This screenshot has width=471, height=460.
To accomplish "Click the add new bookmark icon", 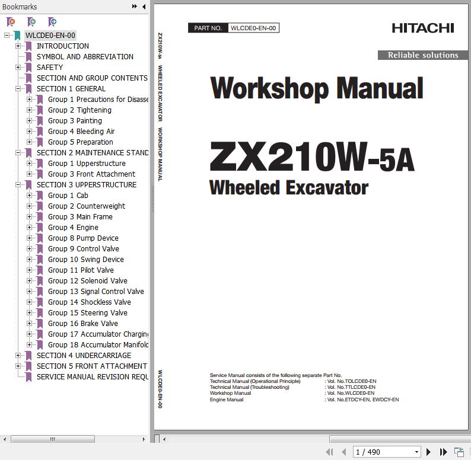I will pos(31,21).
